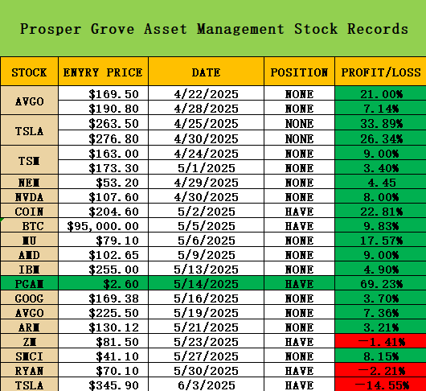Select profit cell 22.81%
The height and width of the screenshot is (391, 426).
(x=381, y=211)
